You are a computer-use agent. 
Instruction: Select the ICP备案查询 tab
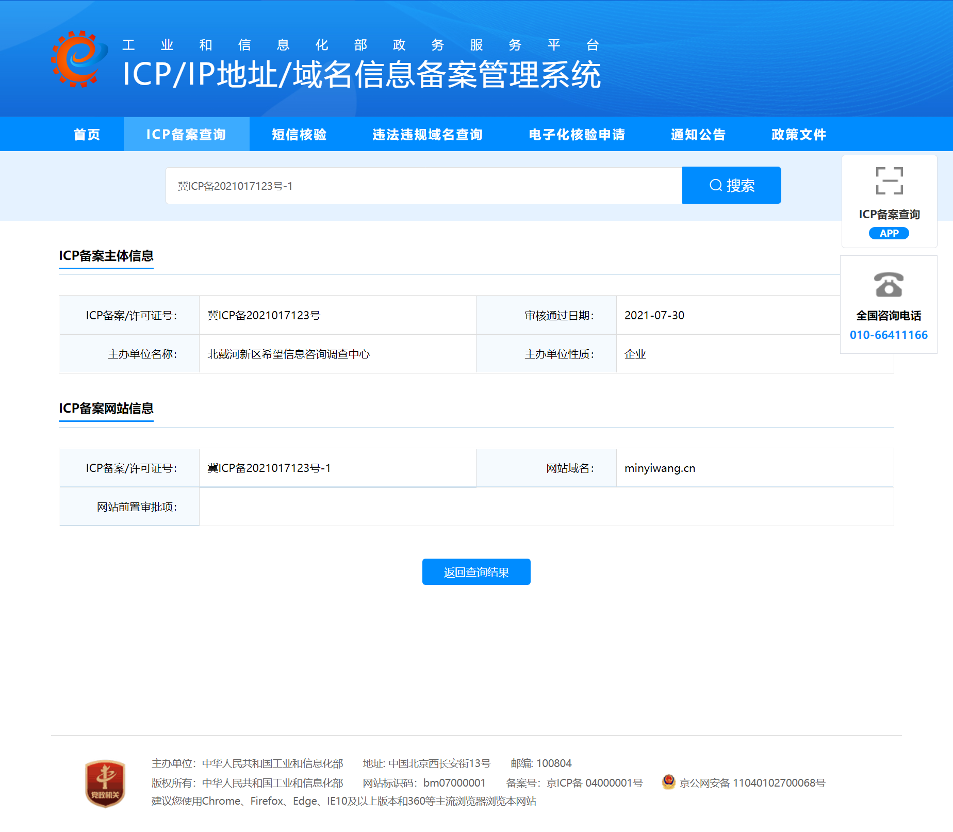click(x=186, y=134)
